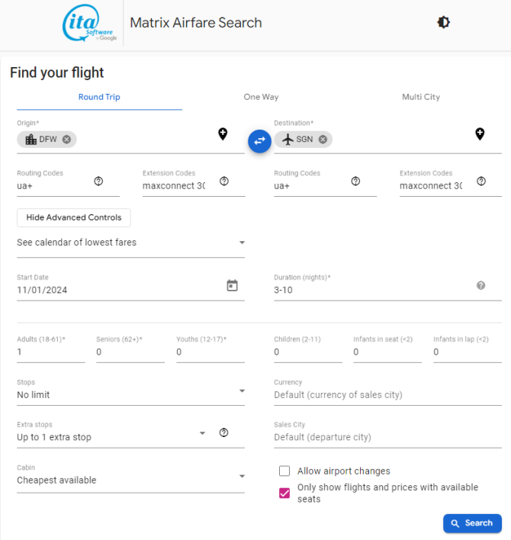Uncheck Only show flights with available seats
511x540 pixels.
(284, 493)
